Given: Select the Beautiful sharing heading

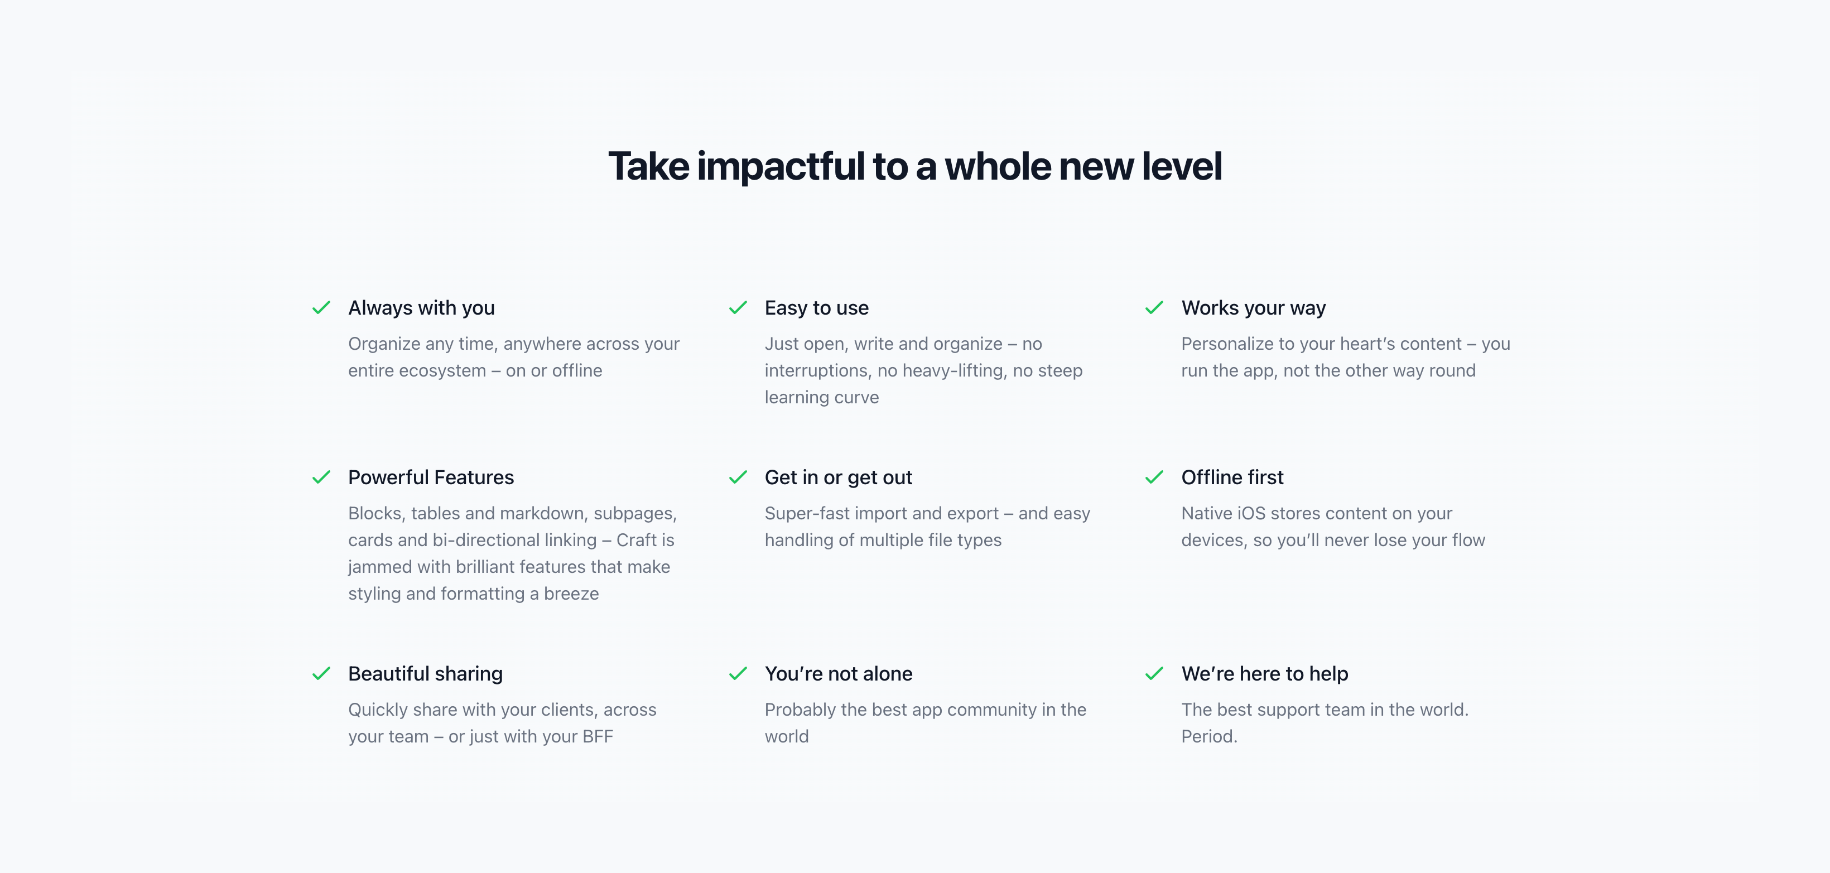Looking at the screenshot, I should 425,673.
